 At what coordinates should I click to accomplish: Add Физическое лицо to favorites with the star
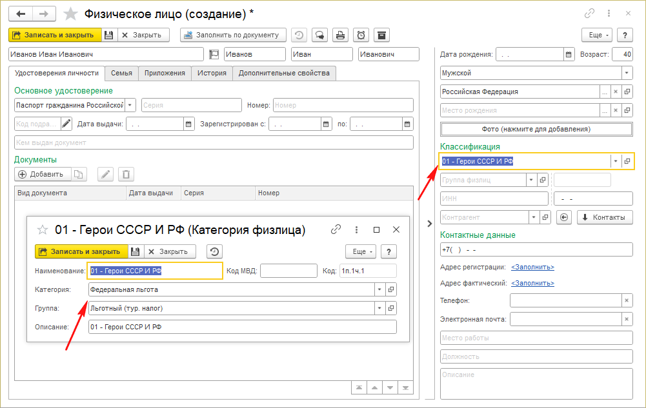click(x=71, y=14)
